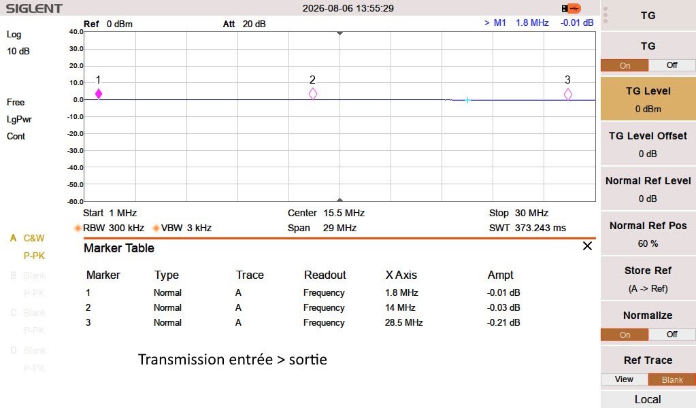Click the SWT 373.243 ms sweep time

tap(527, 228)
